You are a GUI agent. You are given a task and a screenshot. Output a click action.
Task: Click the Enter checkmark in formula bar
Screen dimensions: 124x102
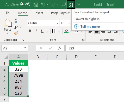[x=50, y=48]
